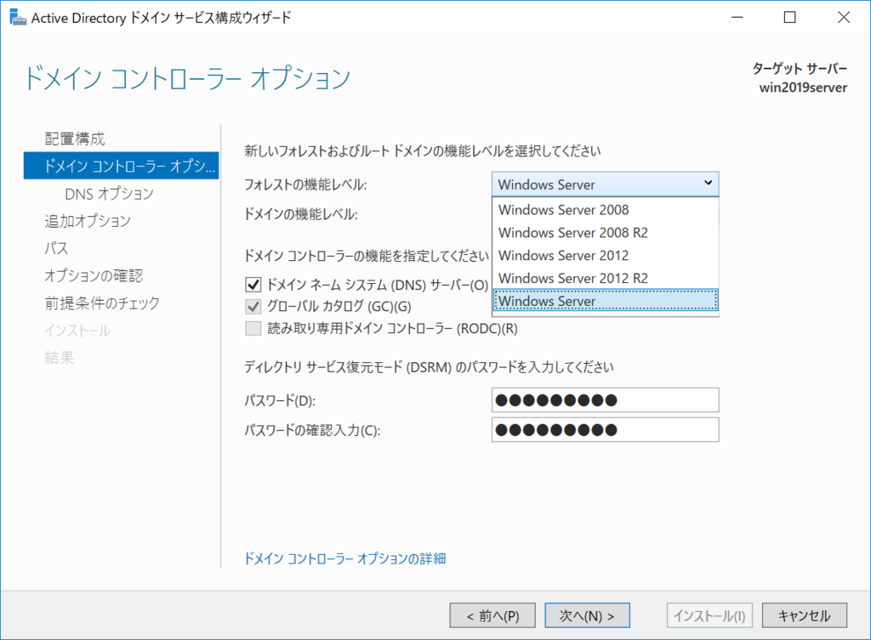Open パス step in sidebar

[x=56, y=247]
